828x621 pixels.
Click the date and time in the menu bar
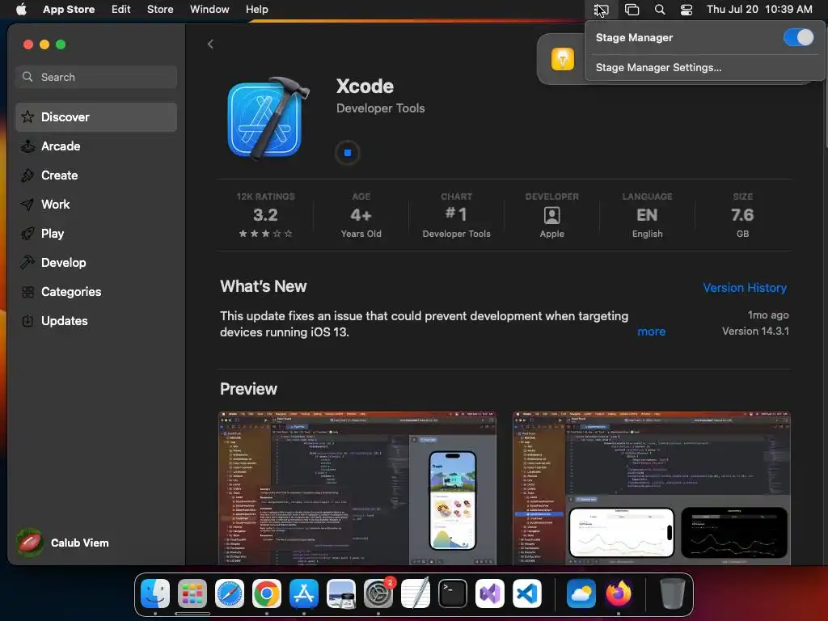[759, 10]
